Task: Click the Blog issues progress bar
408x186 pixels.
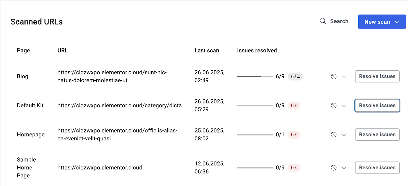Action: click(254, 76)
